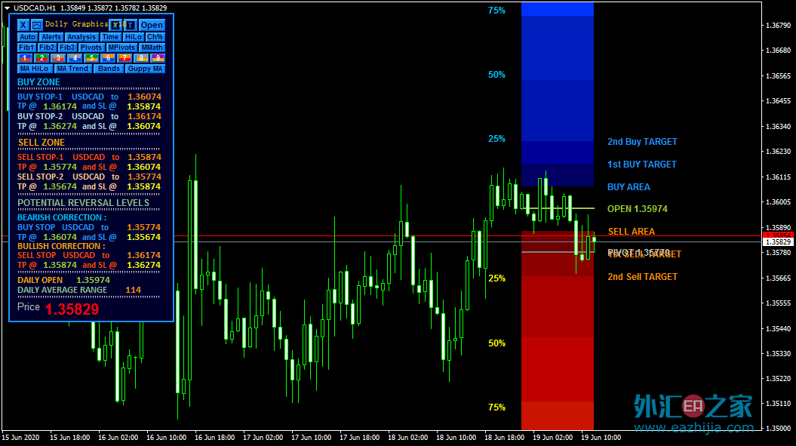The image size is (796, 446).
Task: Click the SELL AREA label
Action: (x=631, y=232)
